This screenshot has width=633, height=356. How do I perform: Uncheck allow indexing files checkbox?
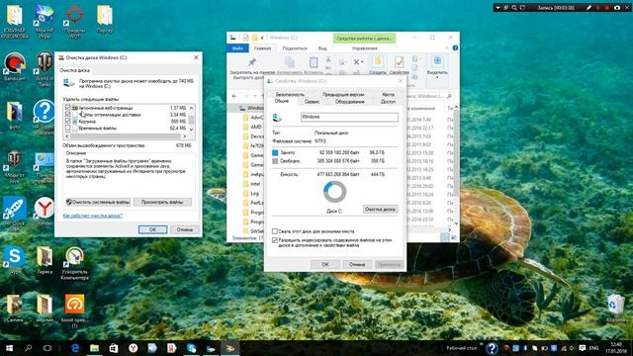pos(275,239)
